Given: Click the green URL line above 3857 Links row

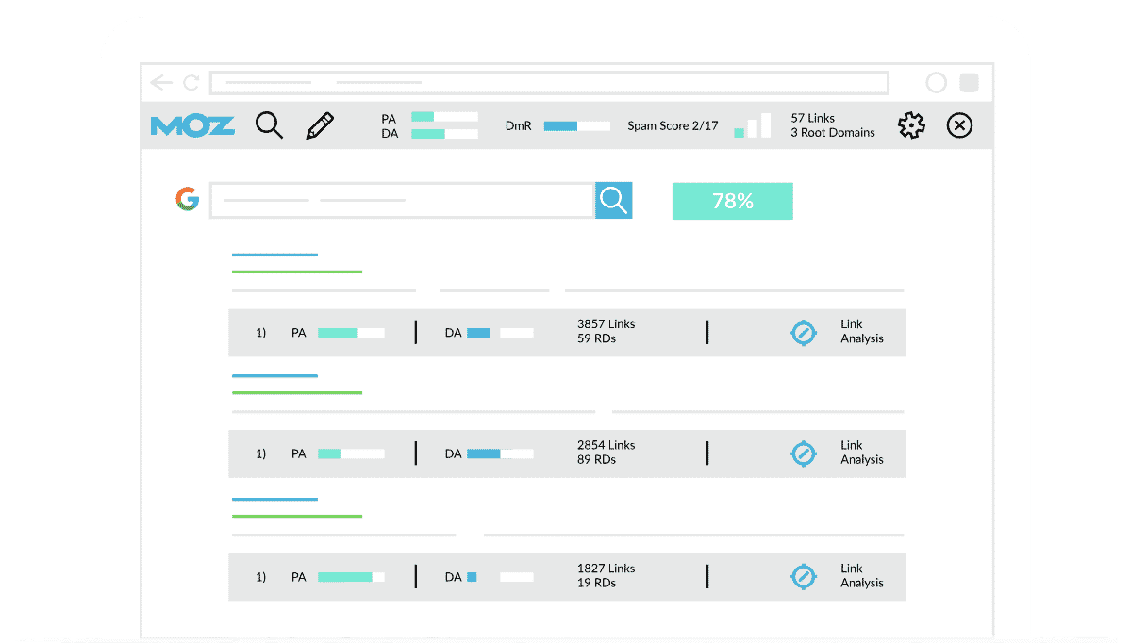Looking at the screenshot, I should coord(297,272).
